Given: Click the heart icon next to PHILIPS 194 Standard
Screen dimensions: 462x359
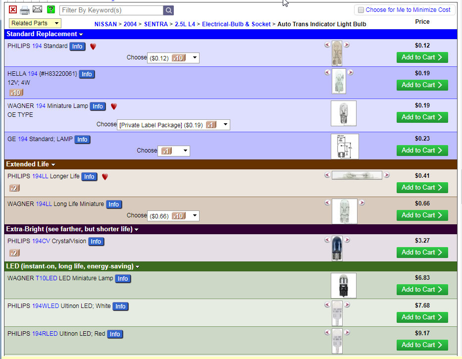Looking at the screenshot, I should tap(93, 47).
